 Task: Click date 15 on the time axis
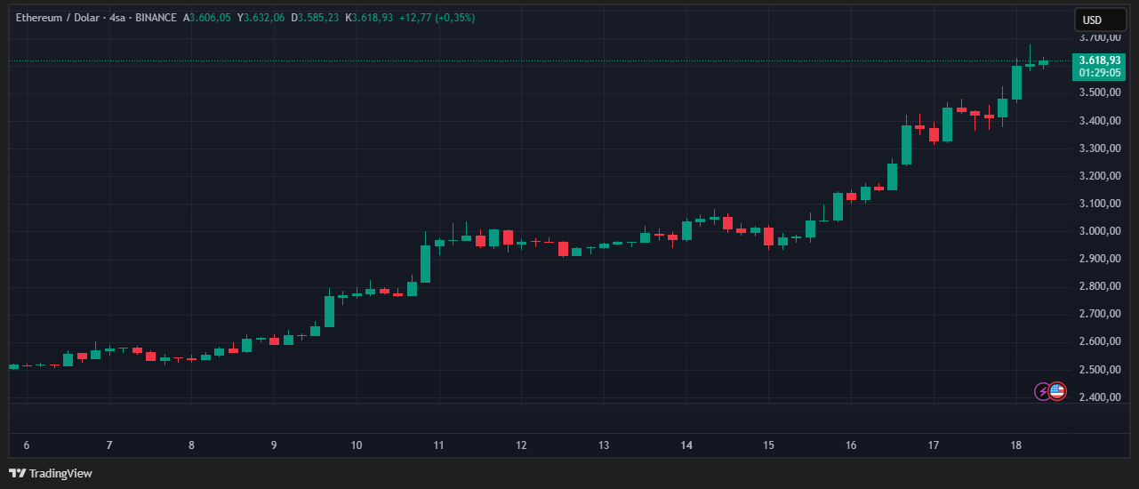pyautogui.click(x=768, y=445)
